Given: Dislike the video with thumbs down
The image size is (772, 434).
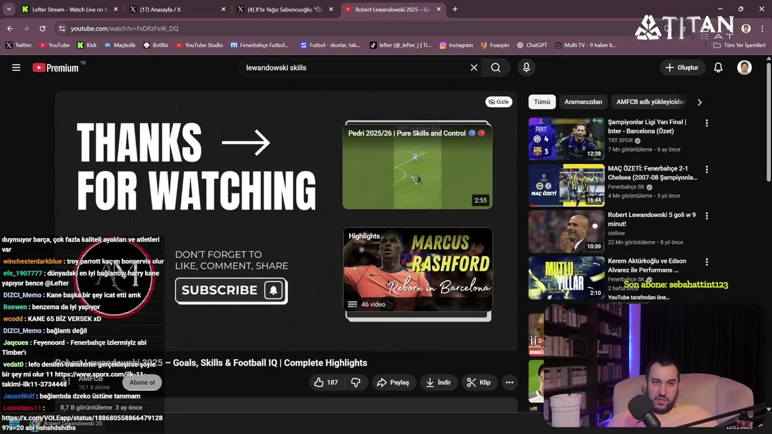Looking at the screenshot, I should [356, 382].
